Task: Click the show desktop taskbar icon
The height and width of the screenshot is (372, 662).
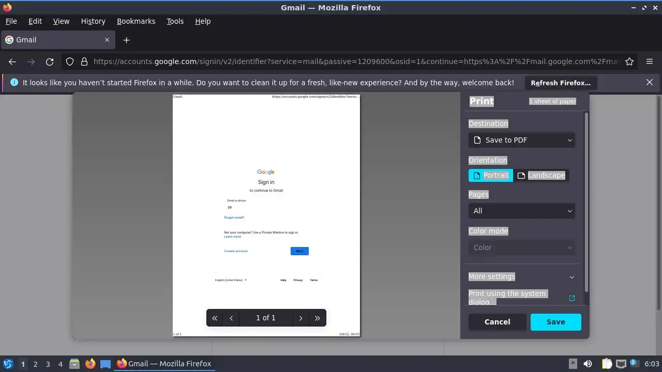Action: pyautogui.click(x=106, y=364)
